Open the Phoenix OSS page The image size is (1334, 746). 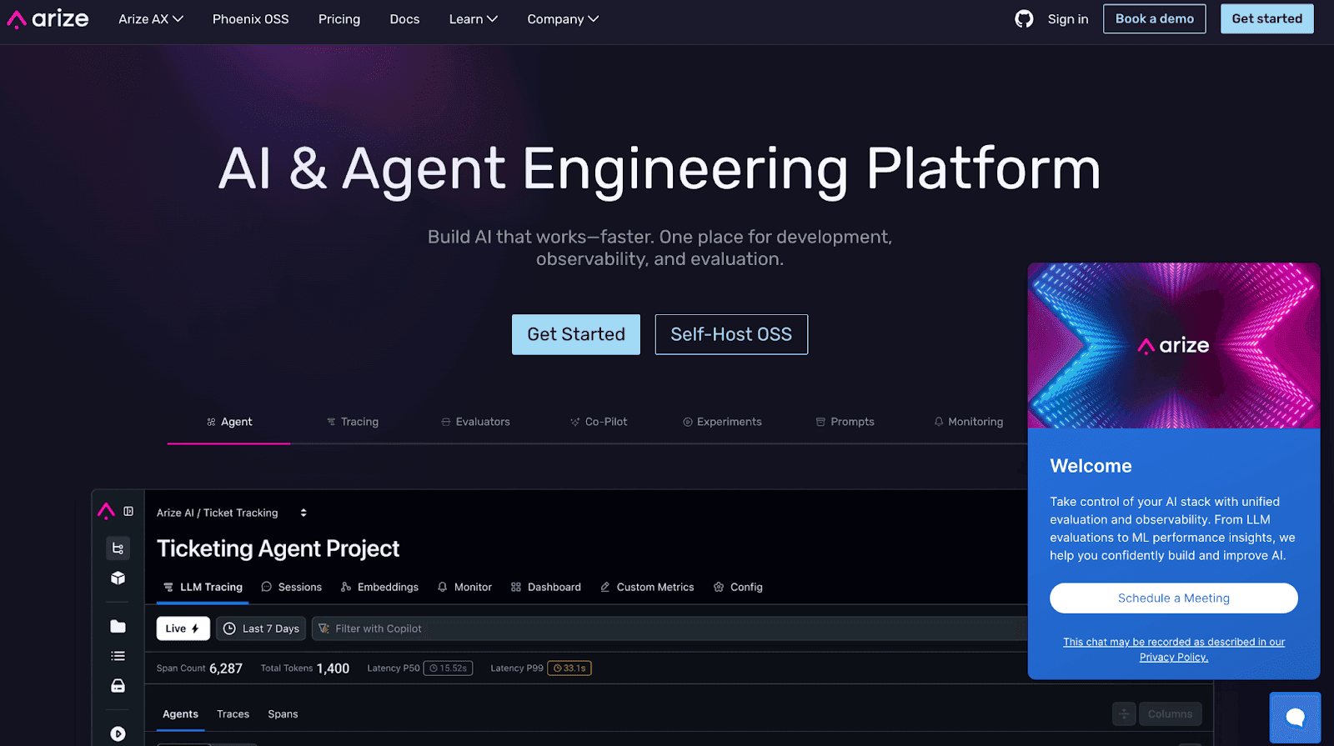coord(250,18)
